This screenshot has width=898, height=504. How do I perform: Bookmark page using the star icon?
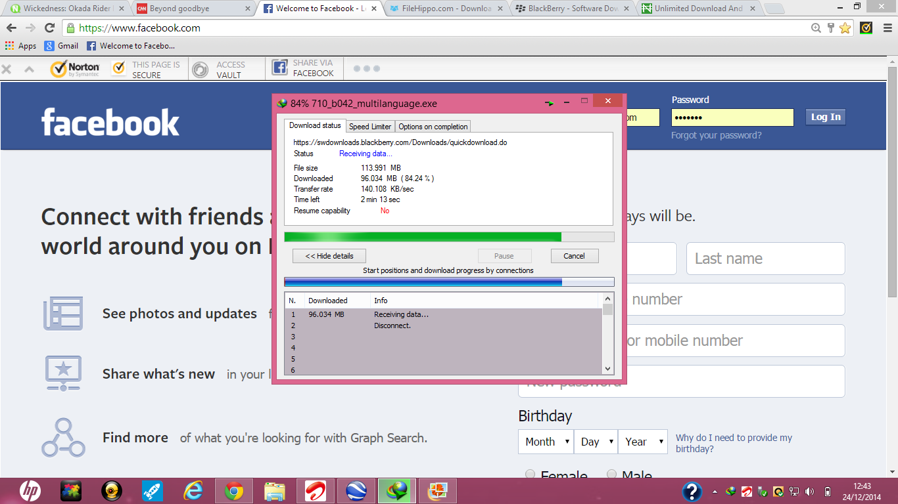(845, 28)
